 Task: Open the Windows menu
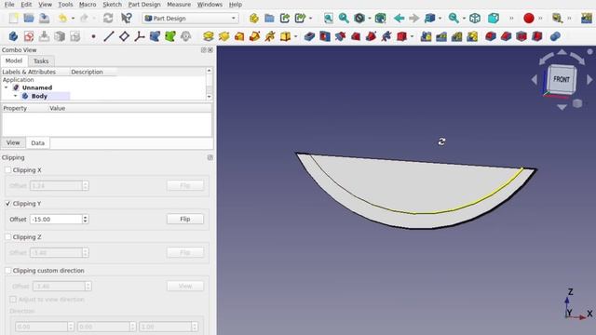tap(210, 5)
